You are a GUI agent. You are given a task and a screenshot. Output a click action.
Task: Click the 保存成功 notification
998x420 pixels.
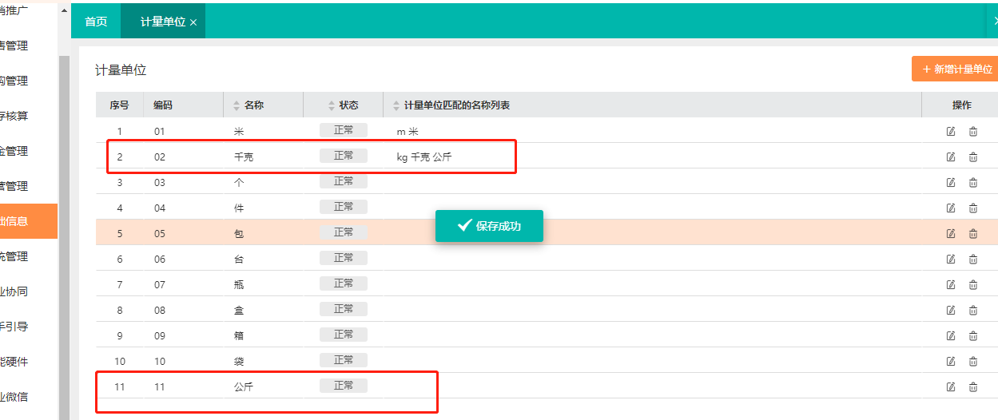[489, 226]
